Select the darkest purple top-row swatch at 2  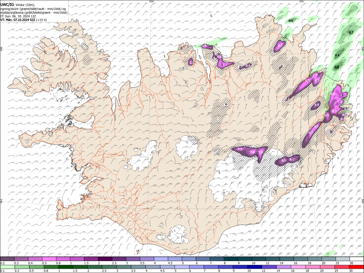click(105, 259)
